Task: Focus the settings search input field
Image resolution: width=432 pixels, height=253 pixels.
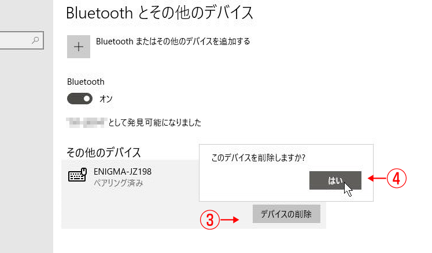Action: pos(21,40)
